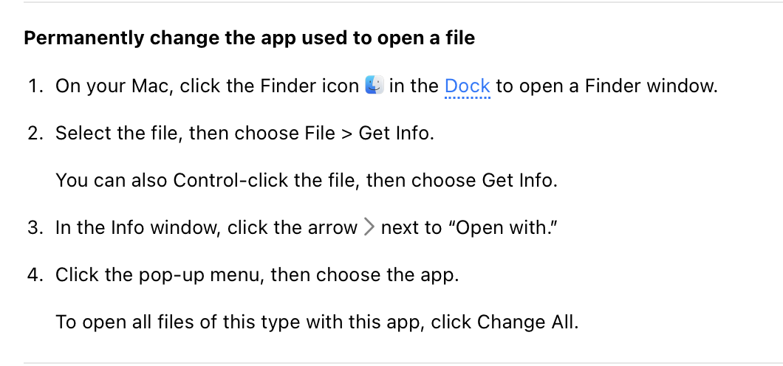Click the Finder icon in step one

[374, 86]
